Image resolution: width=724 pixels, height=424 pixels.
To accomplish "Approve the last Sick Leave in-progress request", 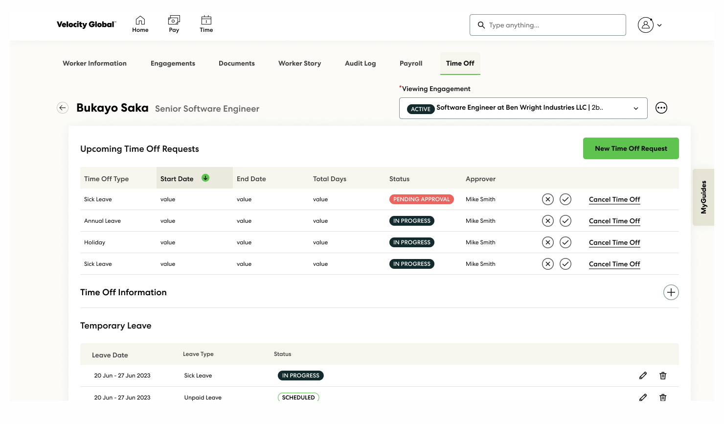I will coord(566,264).
